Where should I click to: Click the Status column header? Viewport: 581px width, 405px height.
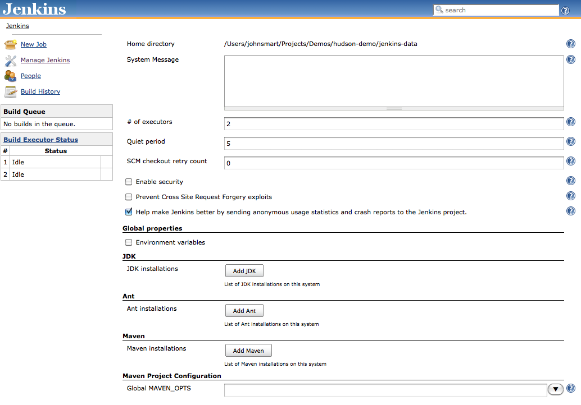(x=56, y=151)
